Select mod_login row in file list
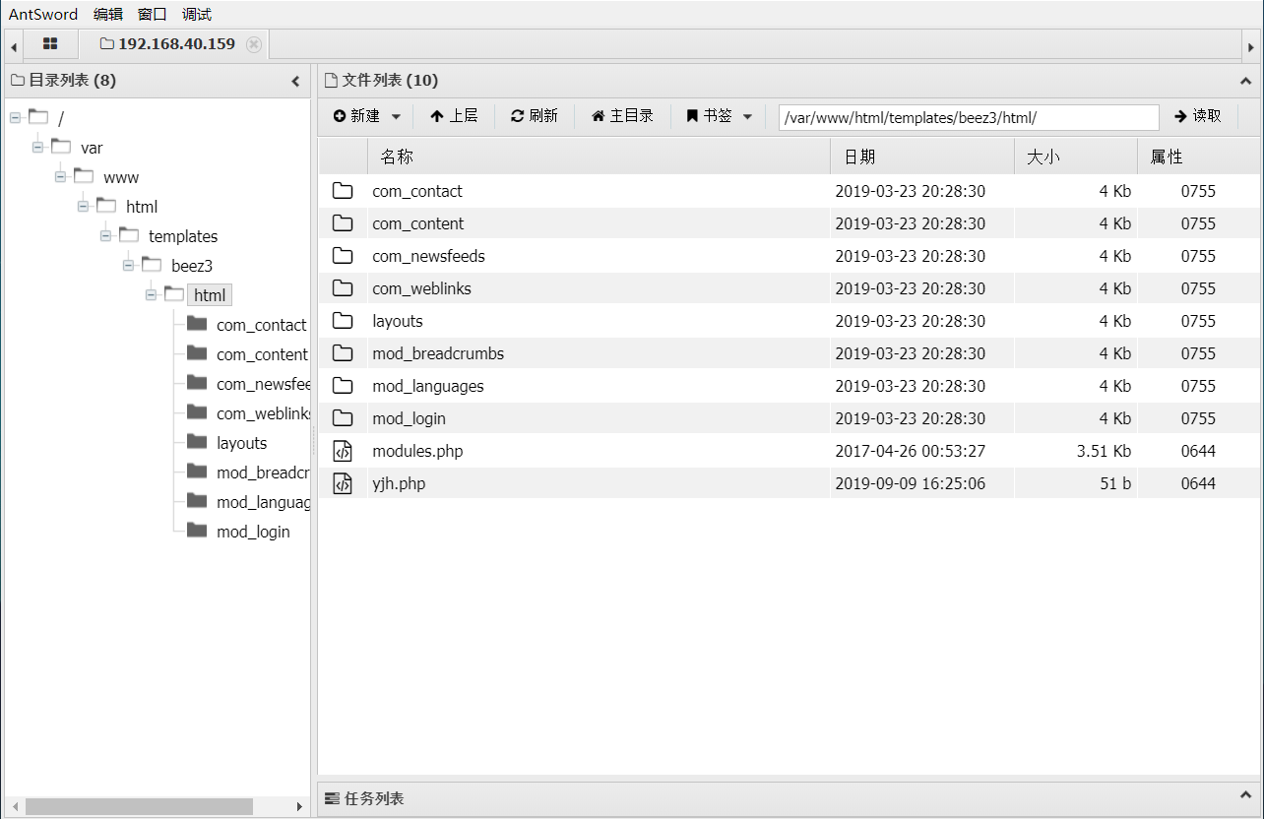This screenshot has height=819, width=1264. click(790, 418)
